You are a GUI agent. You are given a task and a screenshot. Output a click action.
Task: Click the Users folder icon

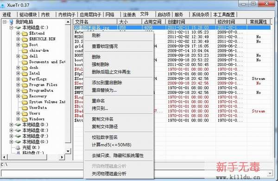click(x=25, y=114)
